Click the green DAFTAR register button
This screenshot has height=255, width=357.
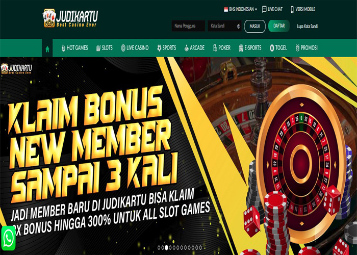(279, 25)
